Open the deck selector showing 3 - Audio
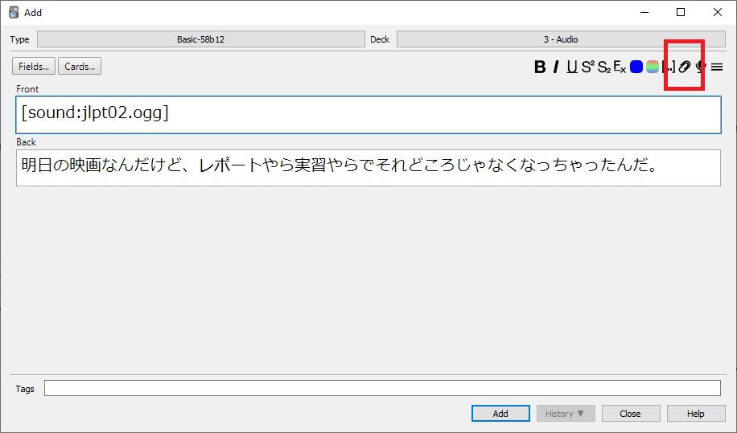This screenshot has width=737, height=433. click(560, 39)
